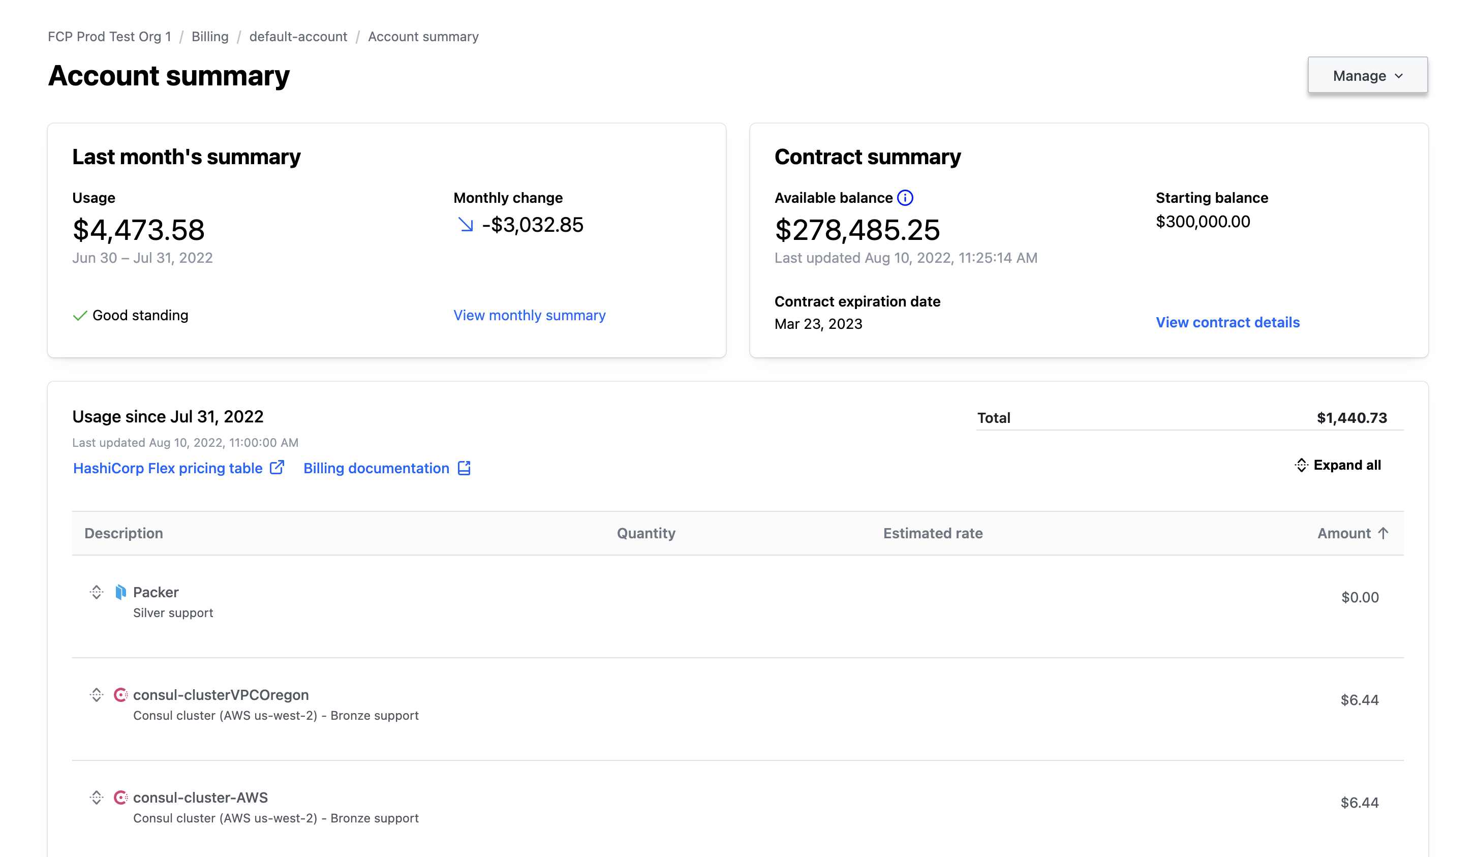1476x857 pixels.
Task: Click Consul logo beside consul-cluster-AWS
Action: click(x=120, y=797)
